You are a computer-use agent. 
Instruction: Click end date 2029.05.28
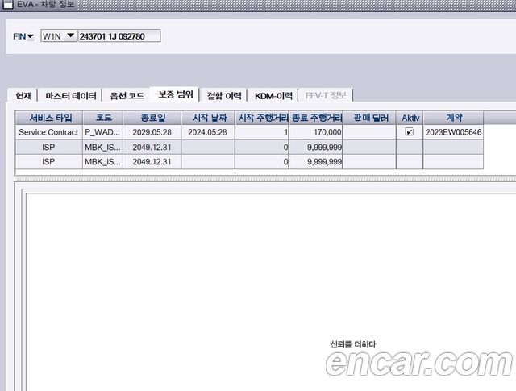pos(152,132)
